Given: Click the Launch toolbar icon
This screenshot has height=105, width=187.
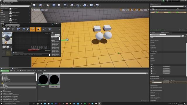Looking at the screenshot, I should click(x=97, y=6).
